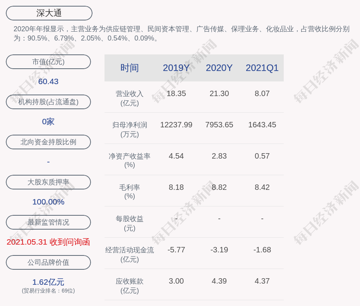Select the 0家 institutional holdings value
The height and width of the screenshot is (306, 360).
pyautogui.click(x=48, y=122)
